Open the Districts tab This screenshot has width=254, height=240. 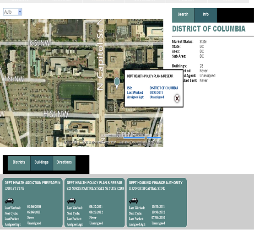[19, 163]
